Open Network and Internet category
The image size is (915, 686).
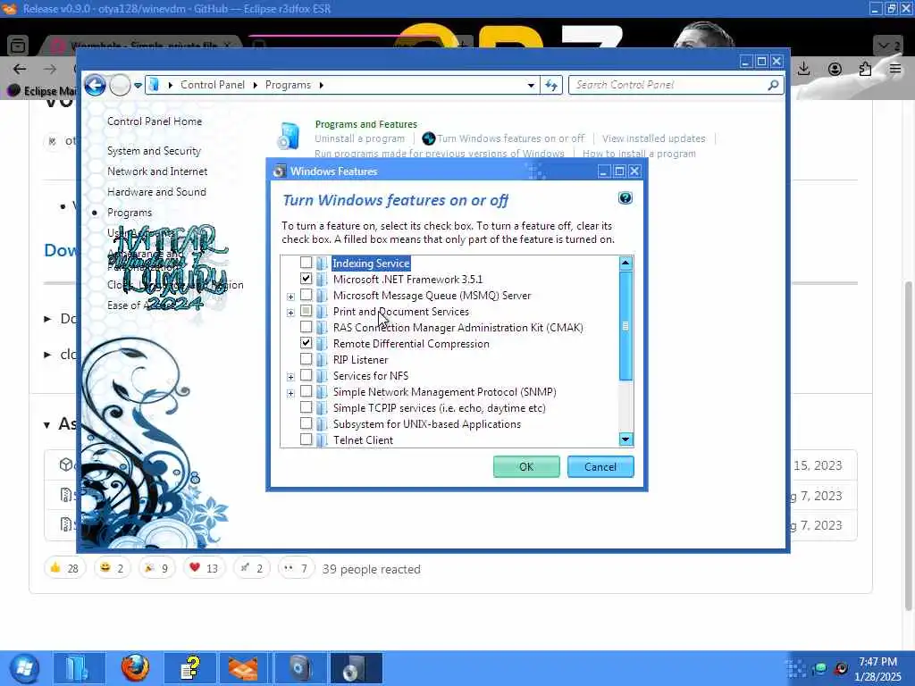tap(157, 171)
